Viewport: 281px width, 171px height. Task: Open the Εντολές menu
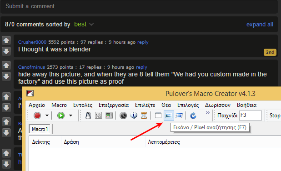point(83,105)
